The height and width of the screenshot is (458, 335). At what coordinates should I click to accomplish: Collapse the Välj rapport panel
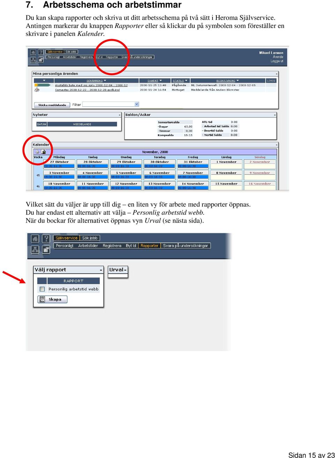101,270
